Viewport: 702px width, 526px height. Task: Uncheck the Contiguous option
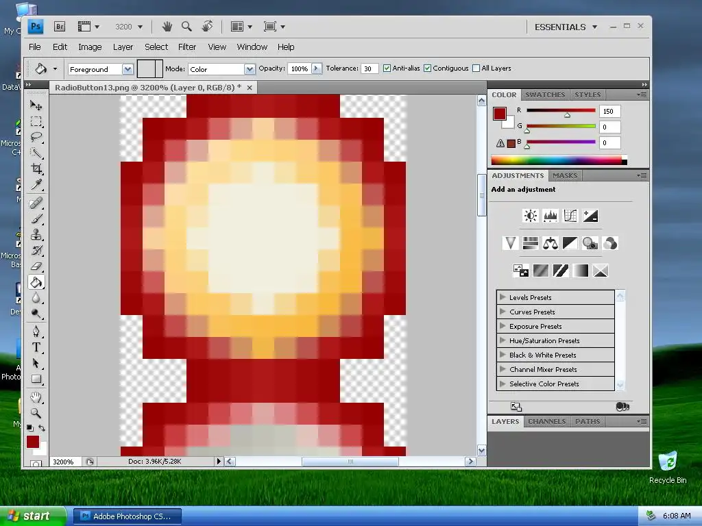(x=428, y=68)
